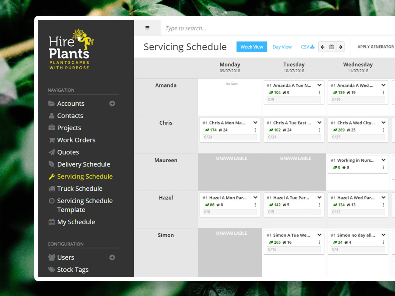This screenshot has height=296, width=395.
Task: Switch to Week View
Action: coord(252,47)
